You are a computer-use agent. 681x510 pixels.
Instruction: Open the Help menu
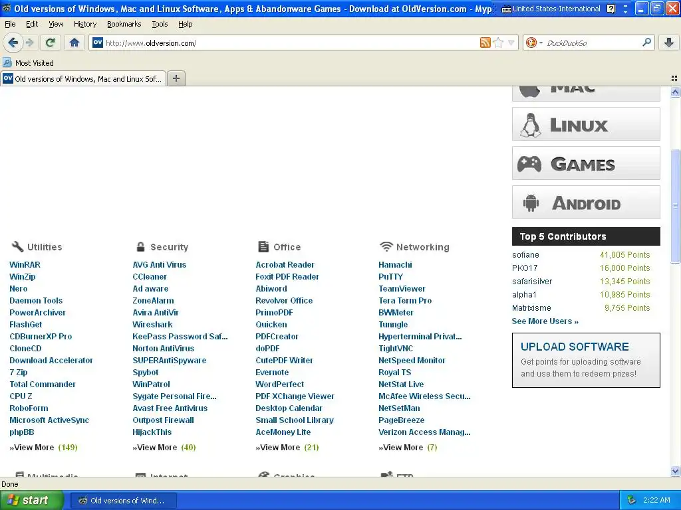pyautogui.click(x=185, y=24)
